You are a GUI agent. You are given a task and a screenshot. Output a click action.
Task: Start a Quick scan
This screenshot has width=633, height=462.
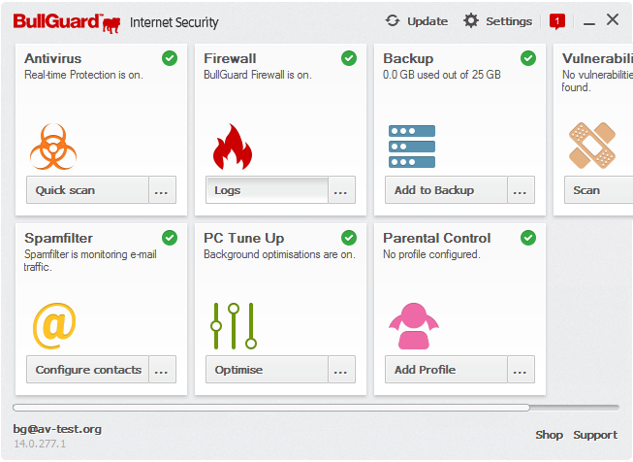87,190
